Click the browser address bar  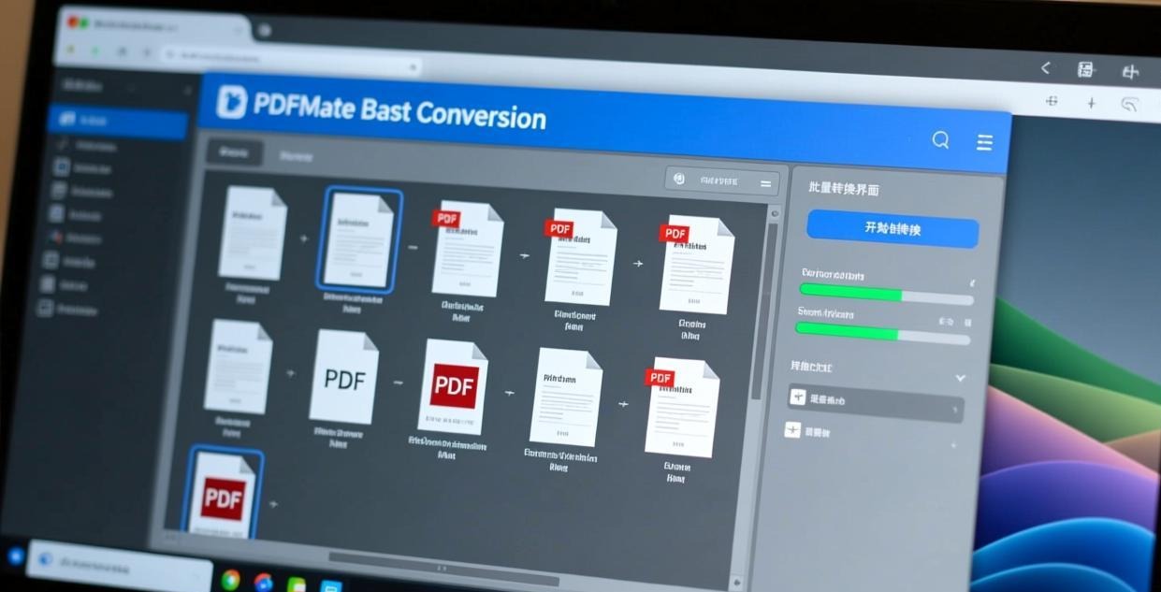290,60
